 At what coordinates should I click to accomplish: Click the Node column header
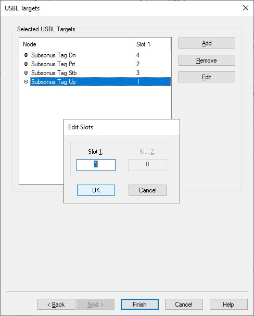tap(76, 44)
